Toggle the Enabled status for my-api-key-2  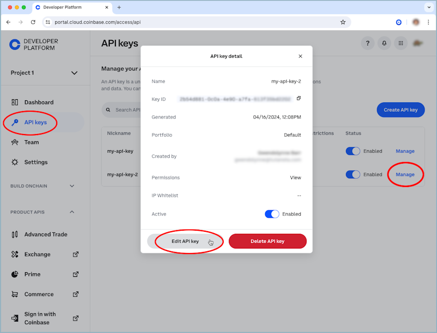[353, 175]
